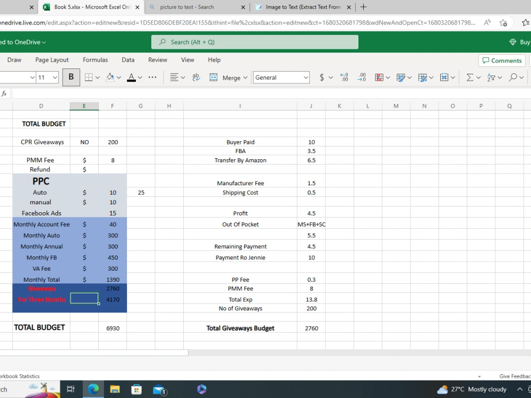Open the Borders icon
The width and height of the screenshot is (531, 398).
(x=88, y=77)
